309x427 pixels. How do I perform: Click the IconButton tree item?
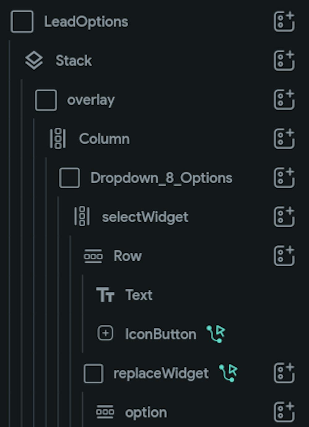(x=160, y=334)
